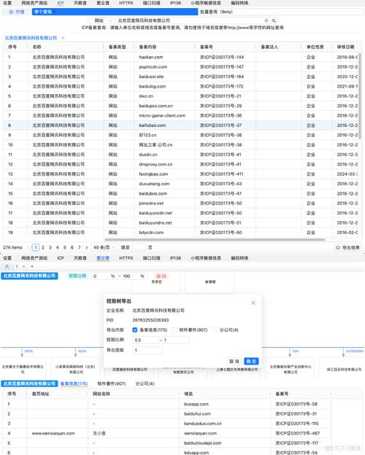Open the 网站 query type dropdown
365x455 pixels.
point(101,20)
